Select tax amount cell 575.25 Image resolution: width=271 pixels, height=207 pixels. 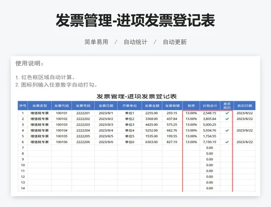(172, 125)
